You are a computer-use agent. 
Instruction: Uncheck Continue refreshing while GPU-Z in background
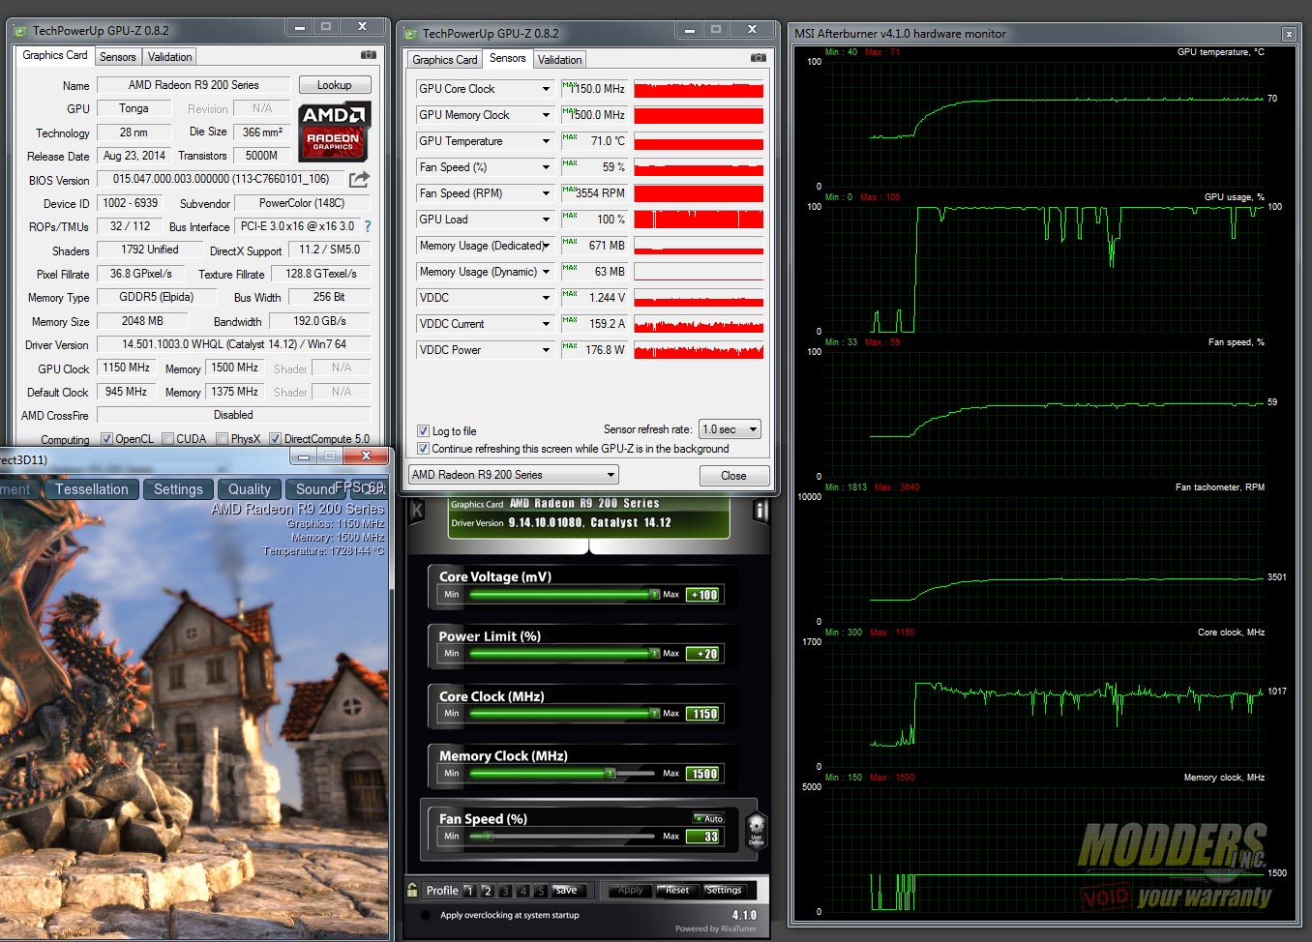[423, 449]
